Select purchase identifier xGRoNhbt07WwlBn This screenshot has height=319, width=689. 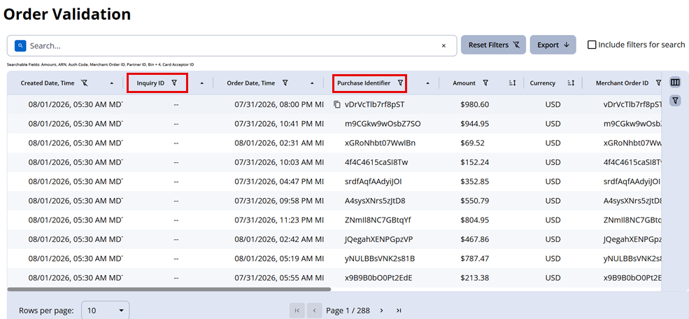[380, 143]
